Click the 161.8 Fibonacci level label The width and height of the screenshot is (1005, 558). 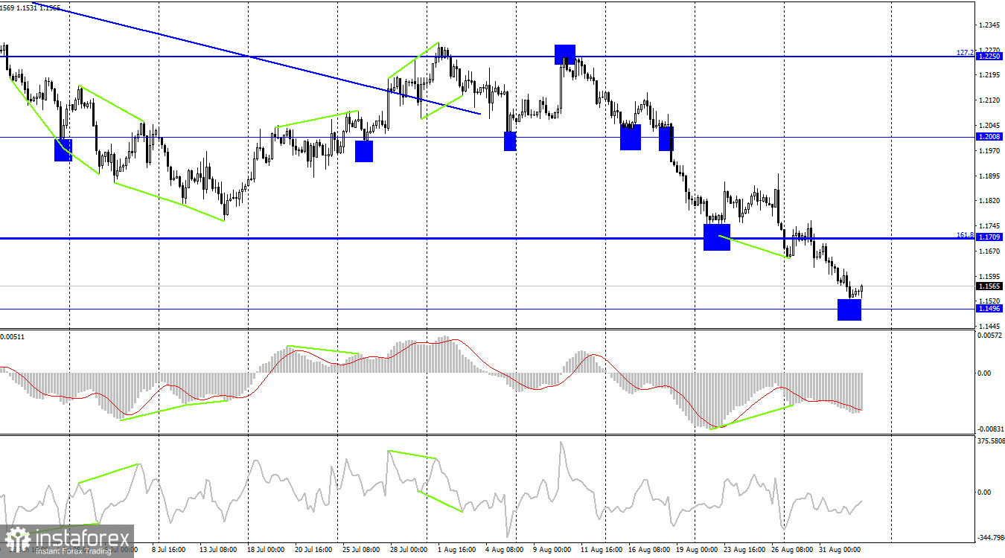pyautogui.click(x=965, y=234)
